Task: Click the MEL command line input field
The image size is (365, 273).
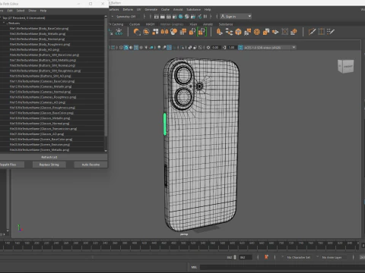Action: click(x=282, y=267)
